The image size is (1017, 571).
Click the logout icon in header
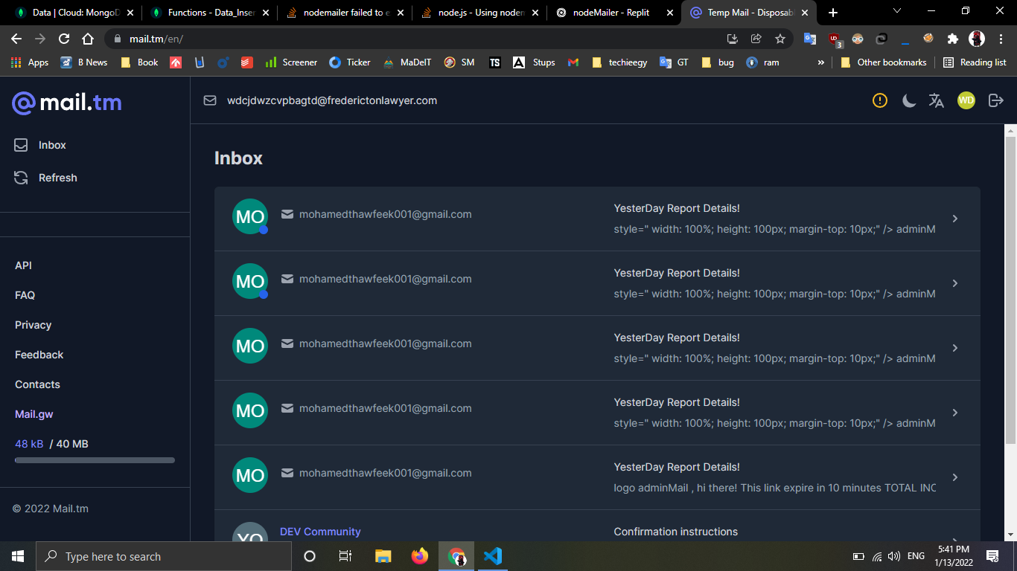[995, 100]
